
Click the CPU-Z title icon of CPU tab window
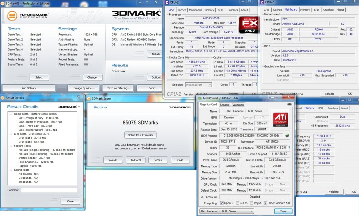pyautogui.click(x=167, y=3)
